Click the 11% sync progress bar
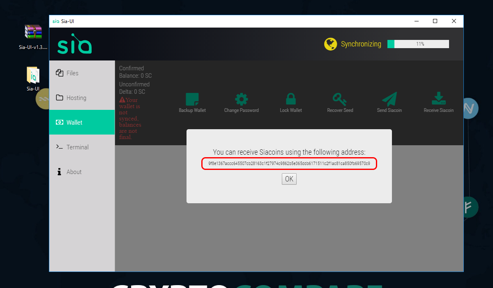493x288 pixels. [418, 44]
